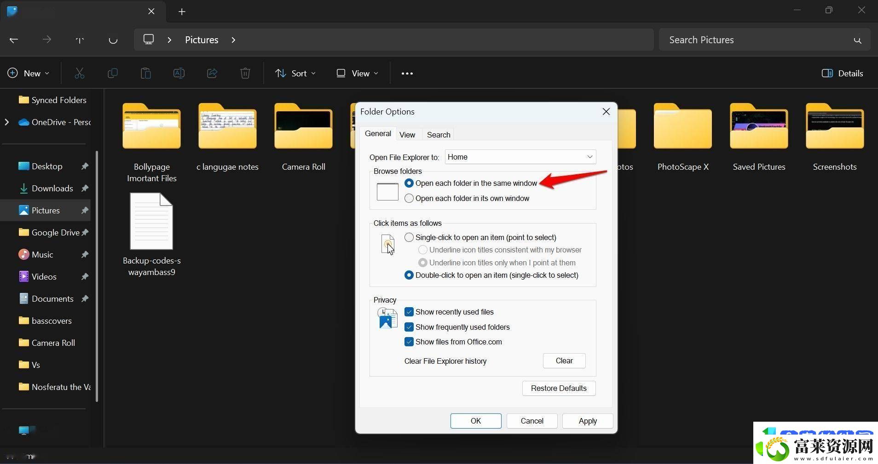The width and height of the screenshot is (878, 464).
Task: Select Open each folder in its own window
Action: [467, 198]
